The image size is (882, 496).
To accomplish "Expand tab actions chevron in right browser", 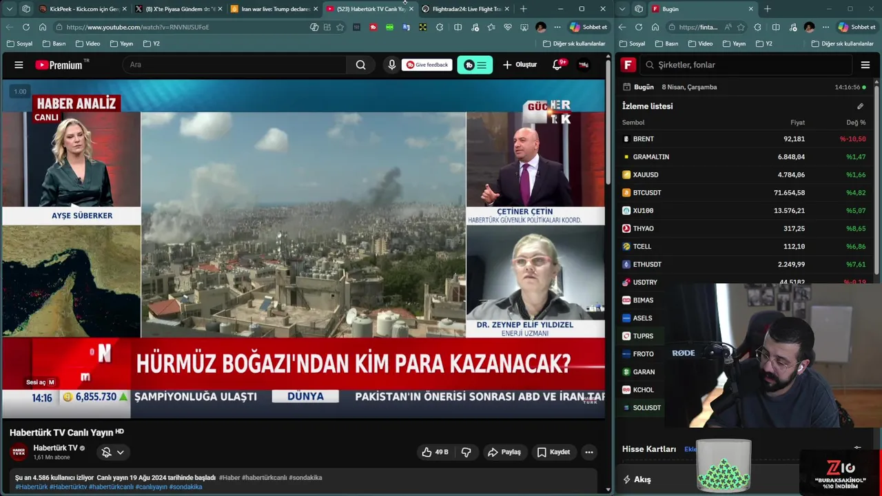I will [623, 9].
